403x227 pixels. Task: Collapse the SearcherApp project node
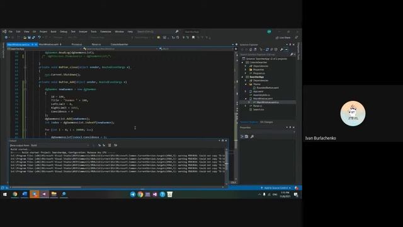coord(242,77)
